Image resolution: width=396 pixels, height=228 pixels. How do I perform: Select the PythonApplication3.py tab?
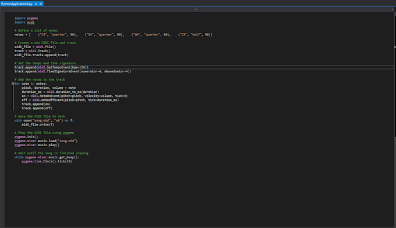click(x=17, y=4)
